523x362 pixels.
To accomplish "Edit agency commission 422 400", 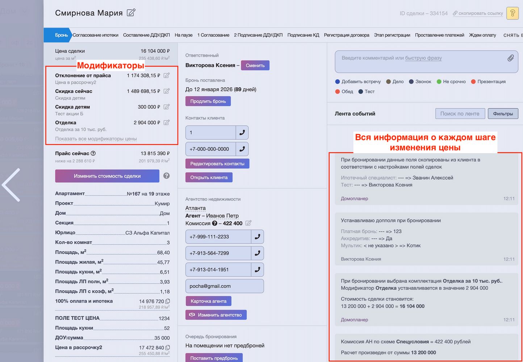I will [248, 223].
